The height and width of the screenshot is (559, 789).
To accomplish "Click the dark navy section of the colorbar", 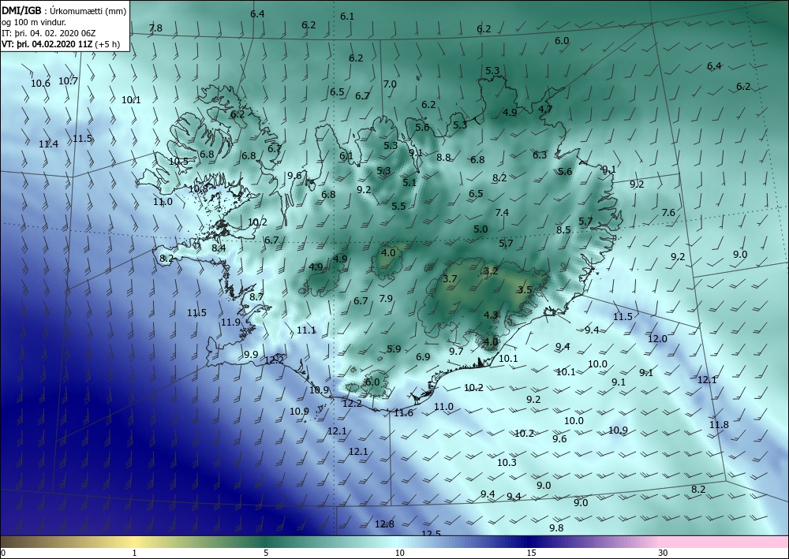I will tap(529, 542).
